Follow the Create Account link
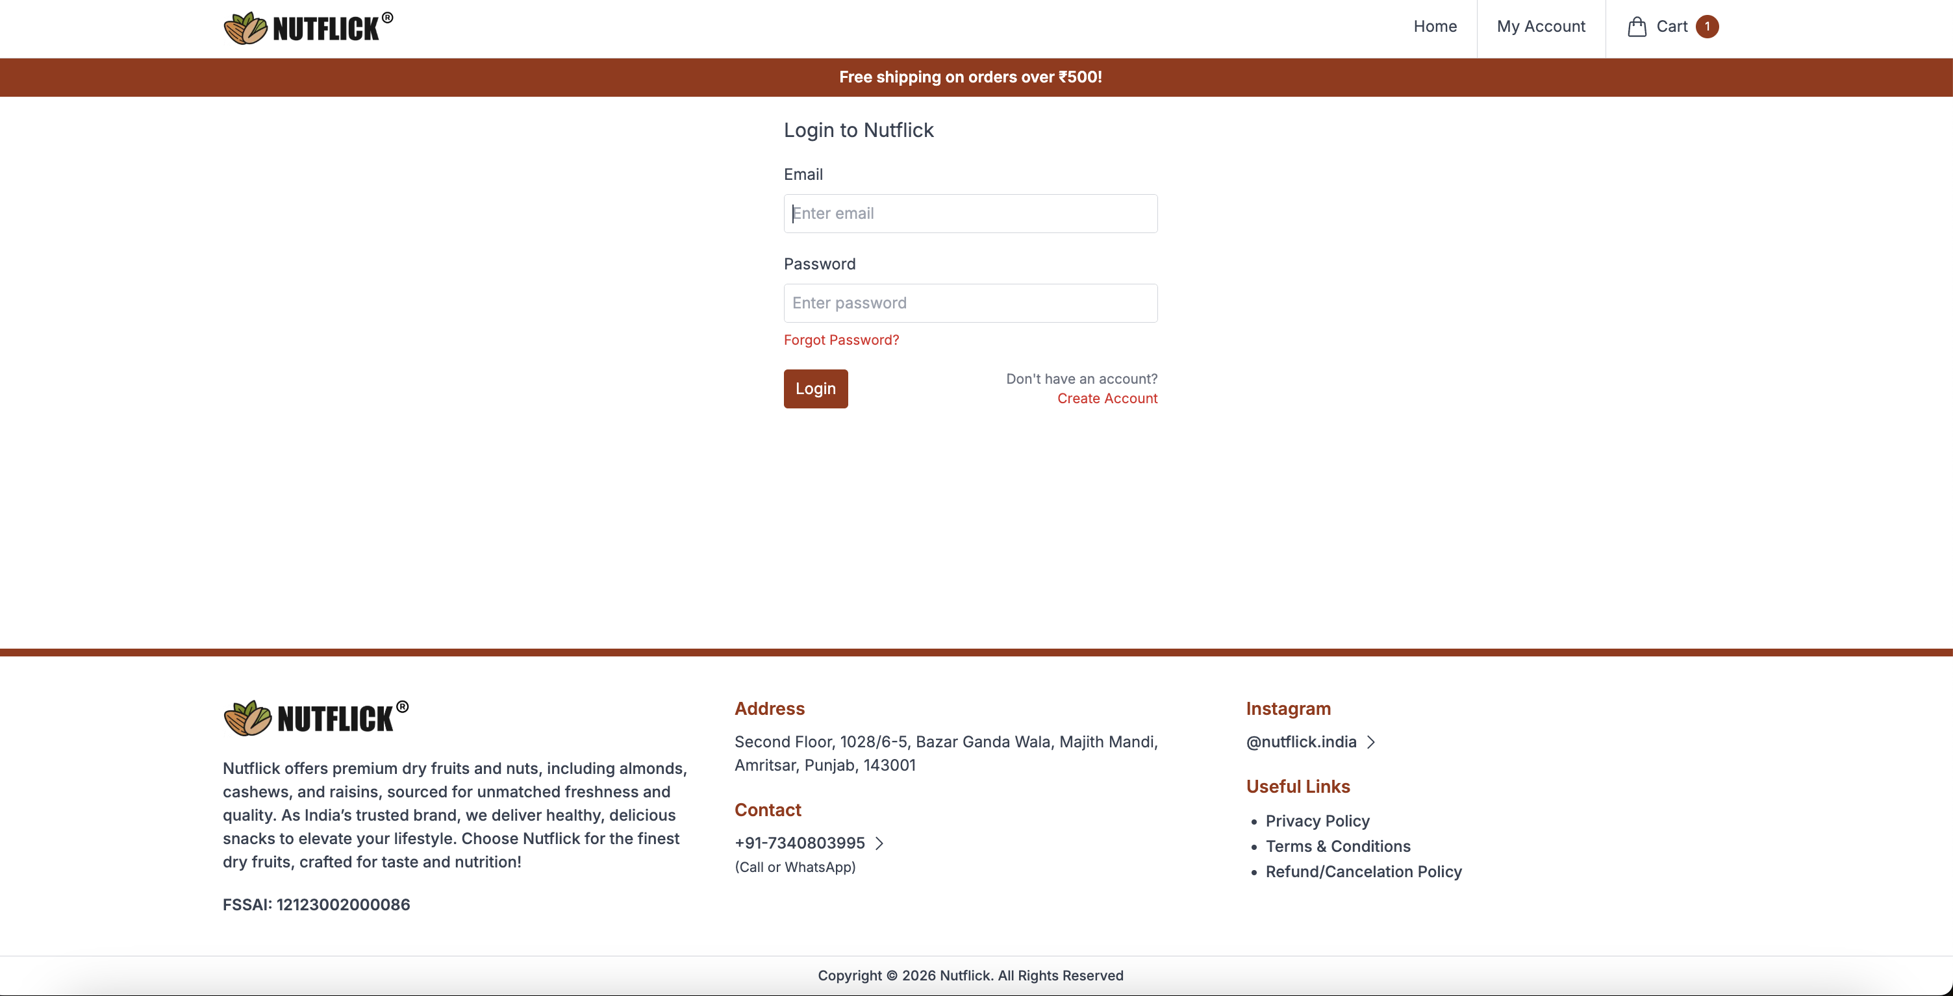The width and height of the screenshot is (1953, 996). point(1107,399)
